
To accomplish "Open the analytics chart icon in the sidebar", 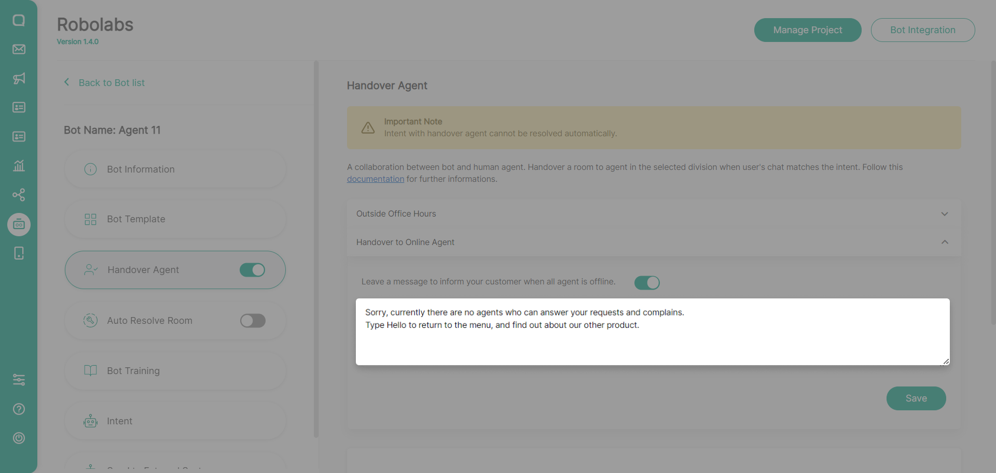I will click(x=19, y=166).
